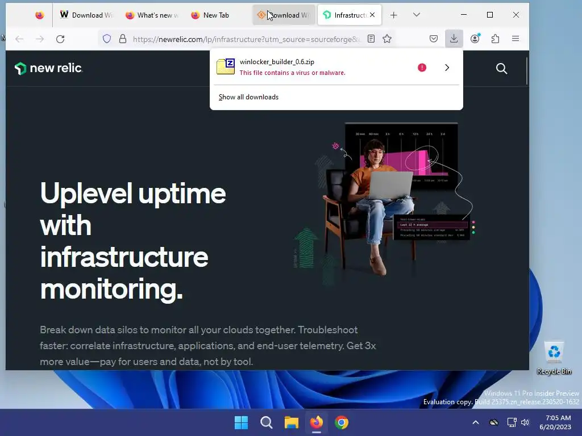The image size is (582, 436).
Task: Select winlocker_builder_0.6.zip download entry
Action: 311,67
